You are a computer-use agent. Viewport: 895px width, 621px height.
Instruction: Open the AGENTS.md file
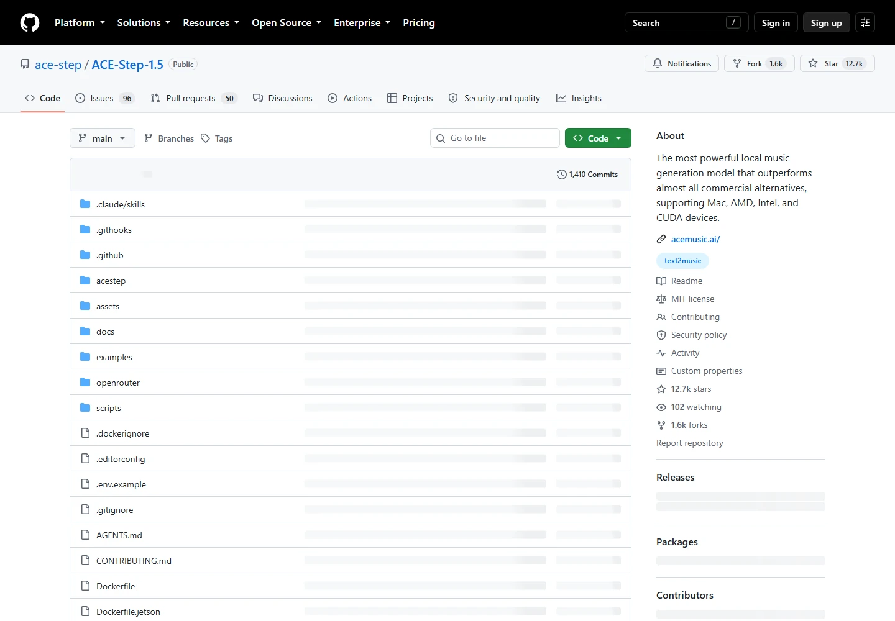pyautogui.click(x=119, y=535)
